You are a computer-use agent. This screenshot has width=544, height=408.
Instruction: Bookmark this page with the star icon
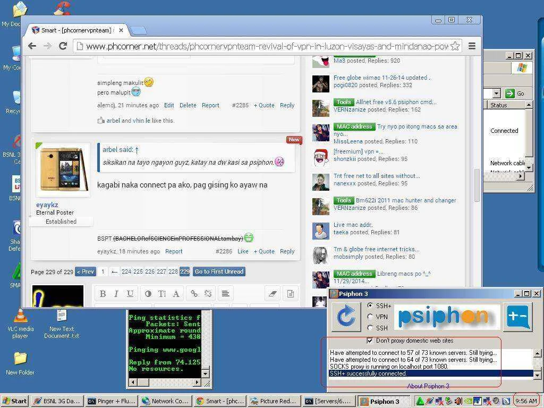pos(455,46)
